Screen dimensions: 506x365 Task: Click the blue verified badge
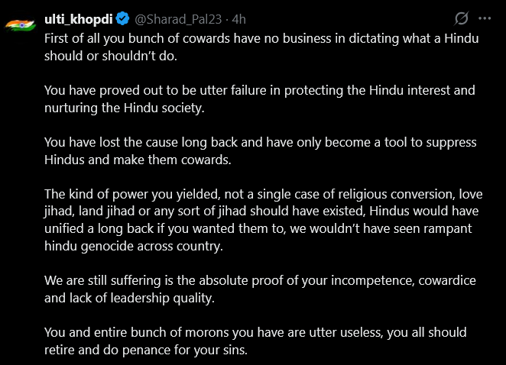[121, 18]
